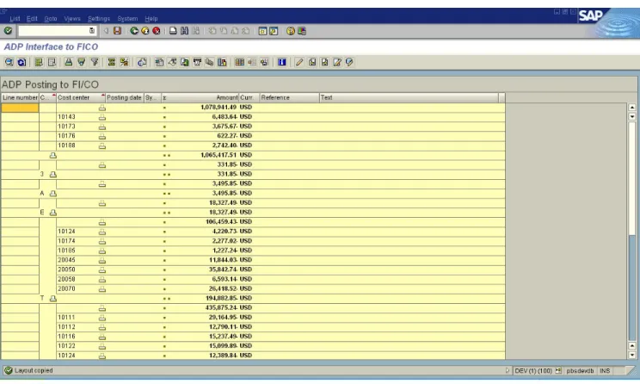Click the pencil icon in list toolbar

pos(299,62)
